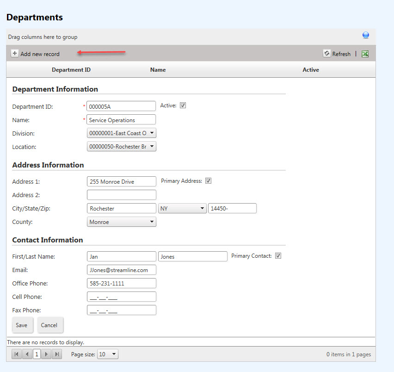394x372 pixels.
Task: Click the empty Address 2 field
Action: tap(121, 195)
